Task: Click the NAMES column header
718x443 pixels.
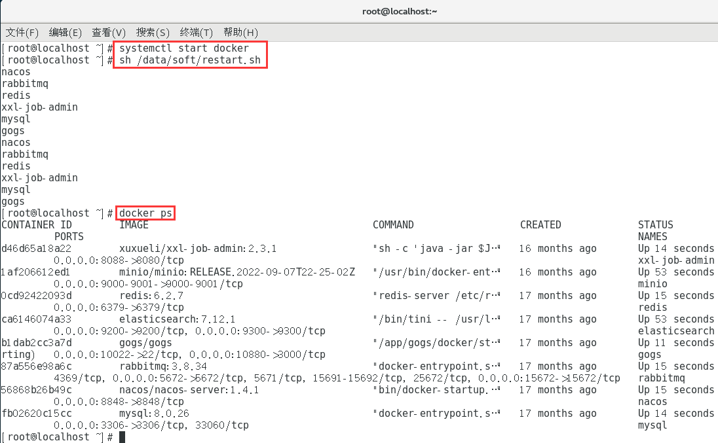Action: (652, 237)
